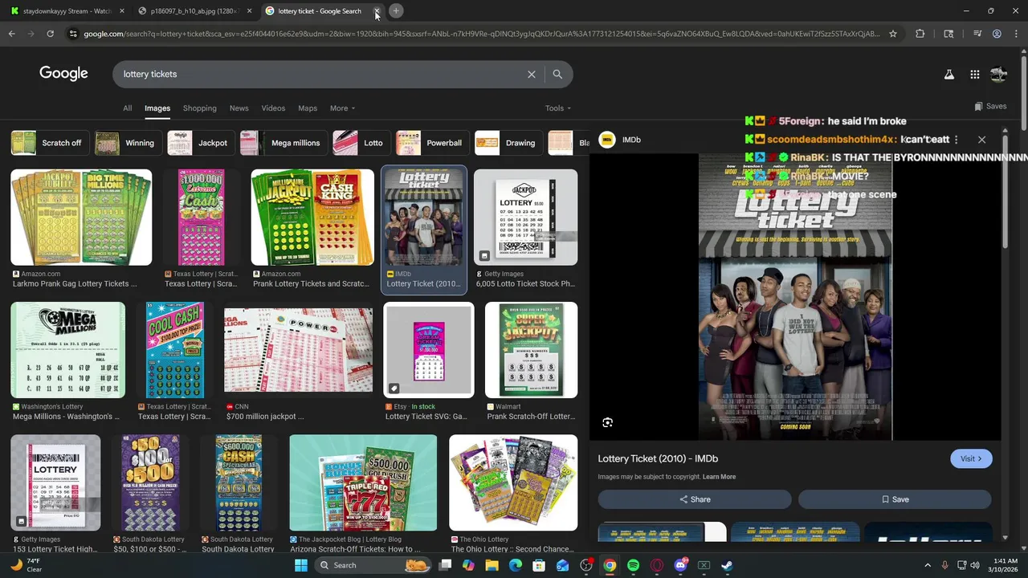
Task: Open the Google account avatar
Action: click(998, 75)
